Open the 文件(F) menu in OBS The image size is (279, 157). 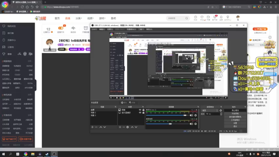pos(94,29)
